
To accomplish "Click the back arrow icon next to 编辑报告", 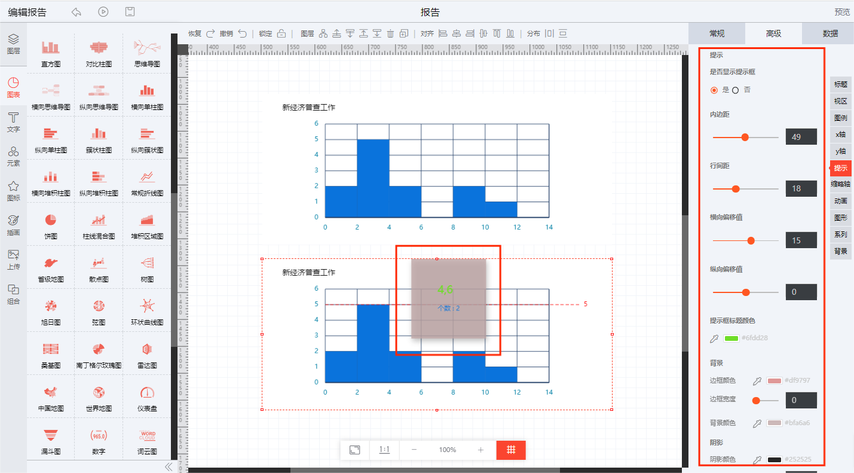I will (x=76, y=12).
